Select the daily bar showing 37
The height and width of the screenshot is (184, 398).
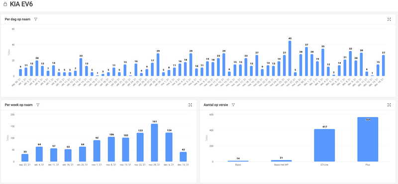(306, 61)
